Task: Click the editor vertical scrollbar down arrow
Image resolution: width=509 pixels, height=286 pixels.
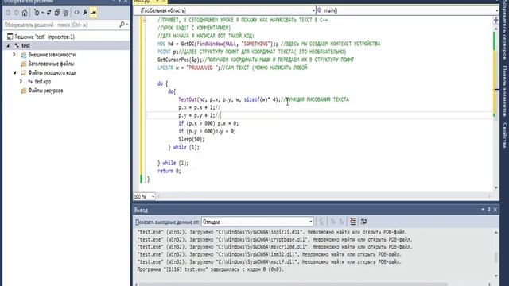Action: [x=495, y=187]
